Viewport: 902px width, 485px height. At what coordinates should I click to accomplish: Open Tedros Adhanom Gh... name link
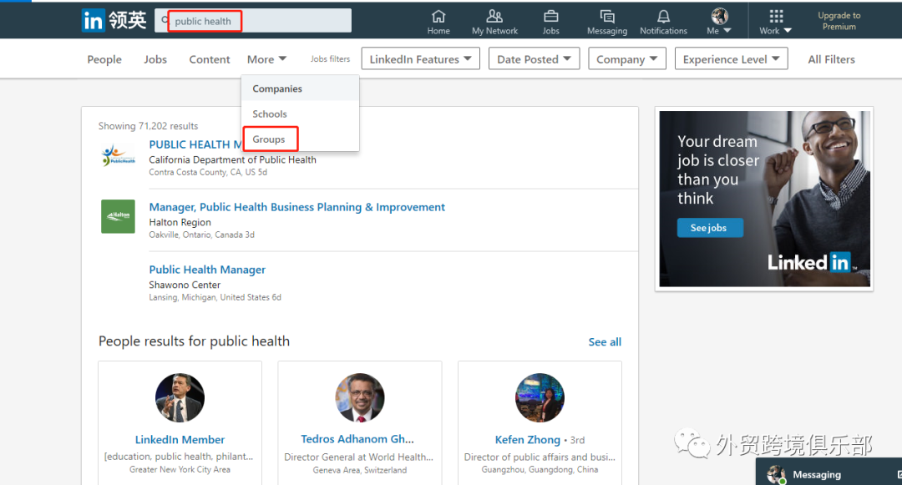(357, 439)
